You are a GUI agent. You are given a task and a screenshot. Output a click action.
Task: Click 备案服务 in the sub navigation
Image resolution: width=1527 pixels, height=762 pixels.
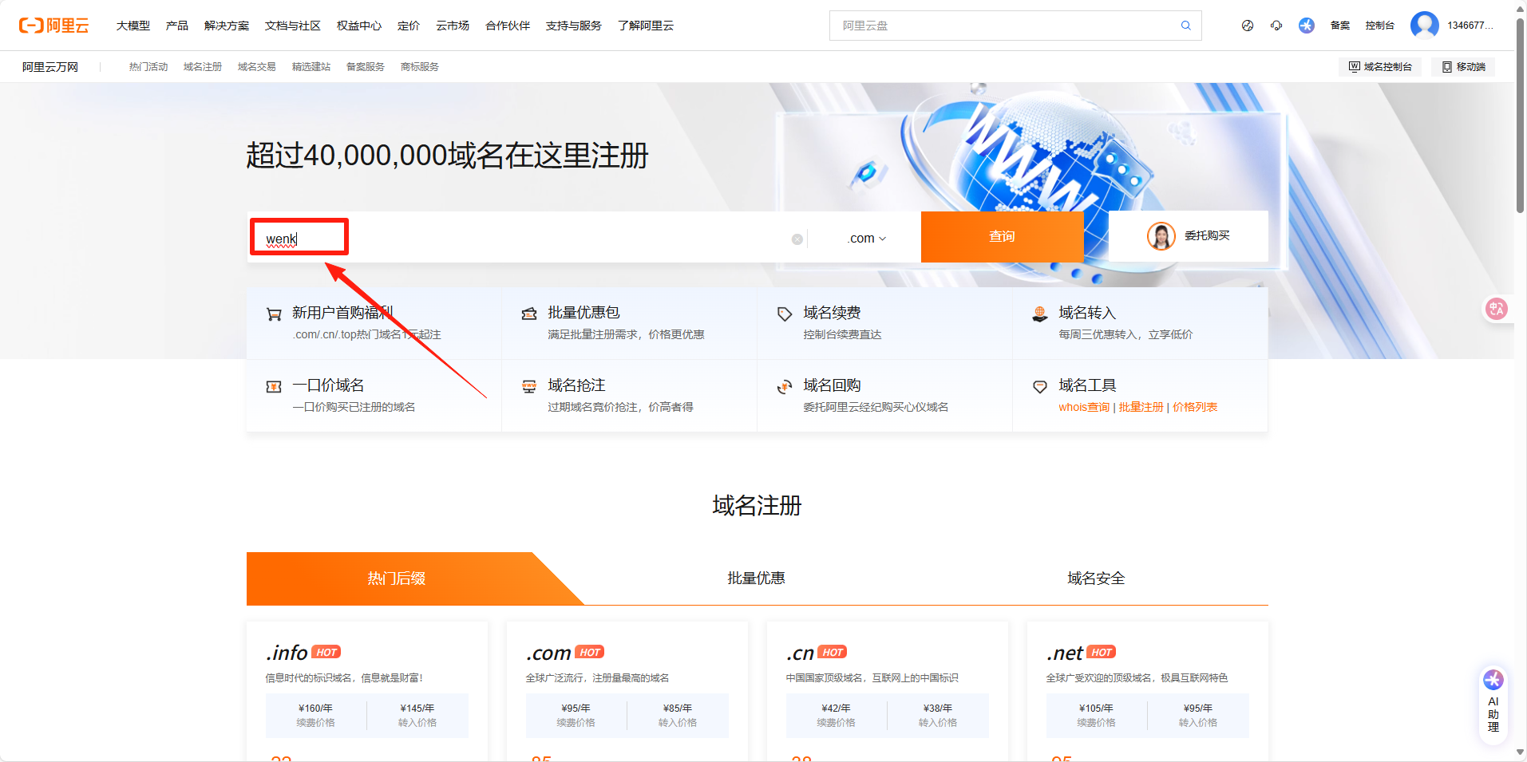click(x=366, y=67)
